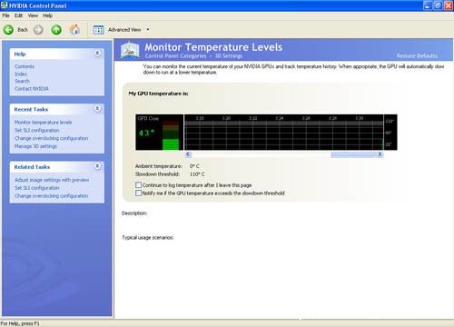Click the green Up arrow button
This screenshot has width=454, height=327.
click(x=56, y=30)
